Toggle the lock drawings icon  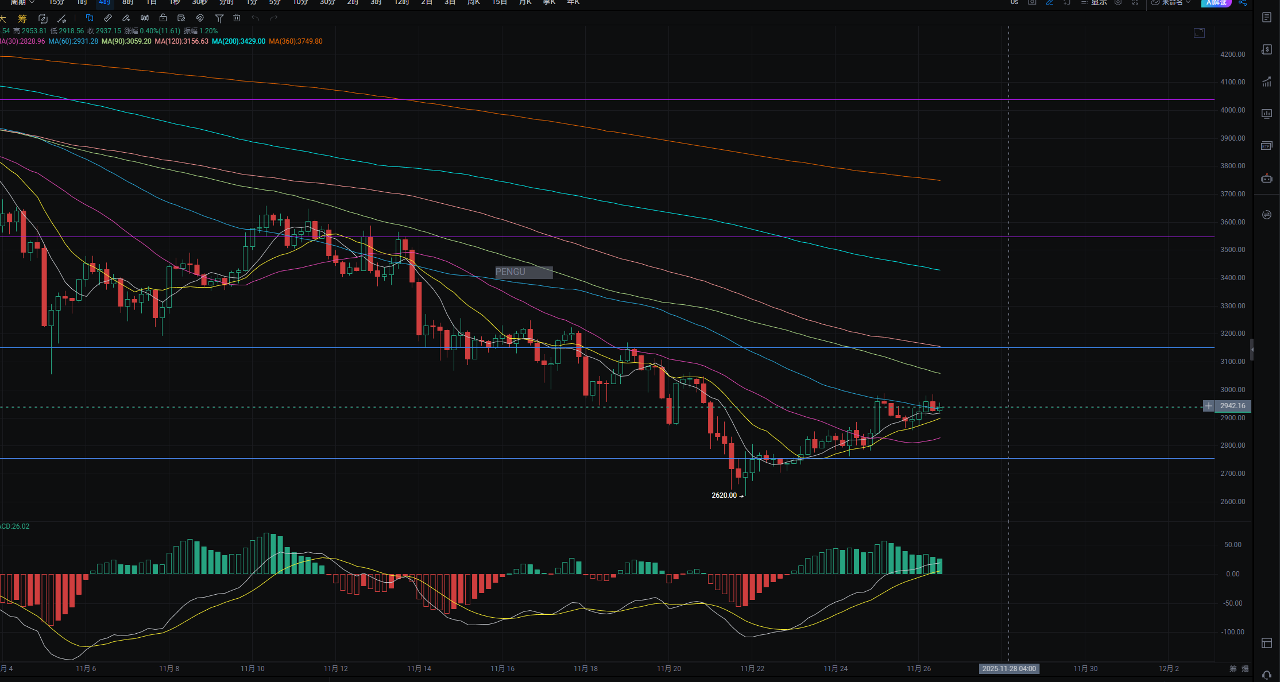click(163, 18)
